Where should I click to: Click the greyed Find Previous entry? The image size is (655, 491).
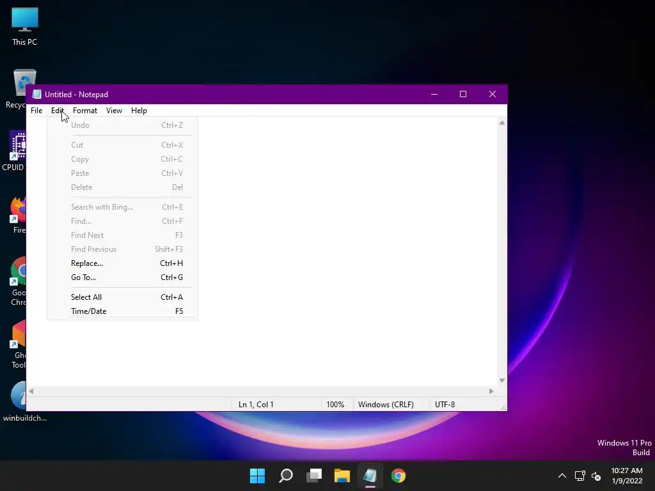point(122,249)
